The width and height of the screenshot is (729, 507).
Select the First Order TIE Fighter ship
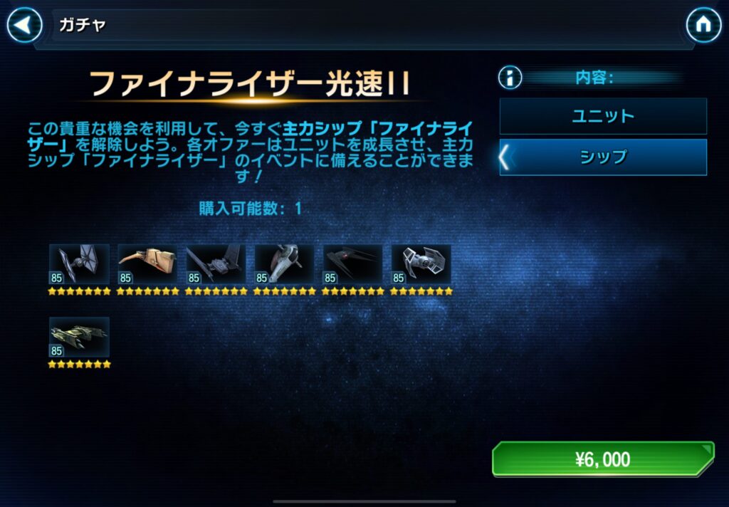80,264
